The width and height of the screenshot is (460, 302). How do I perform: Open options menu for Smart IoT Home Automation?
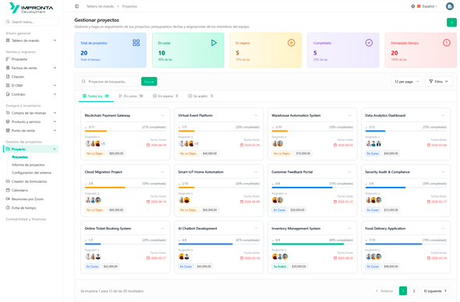(x=256, y=172)
